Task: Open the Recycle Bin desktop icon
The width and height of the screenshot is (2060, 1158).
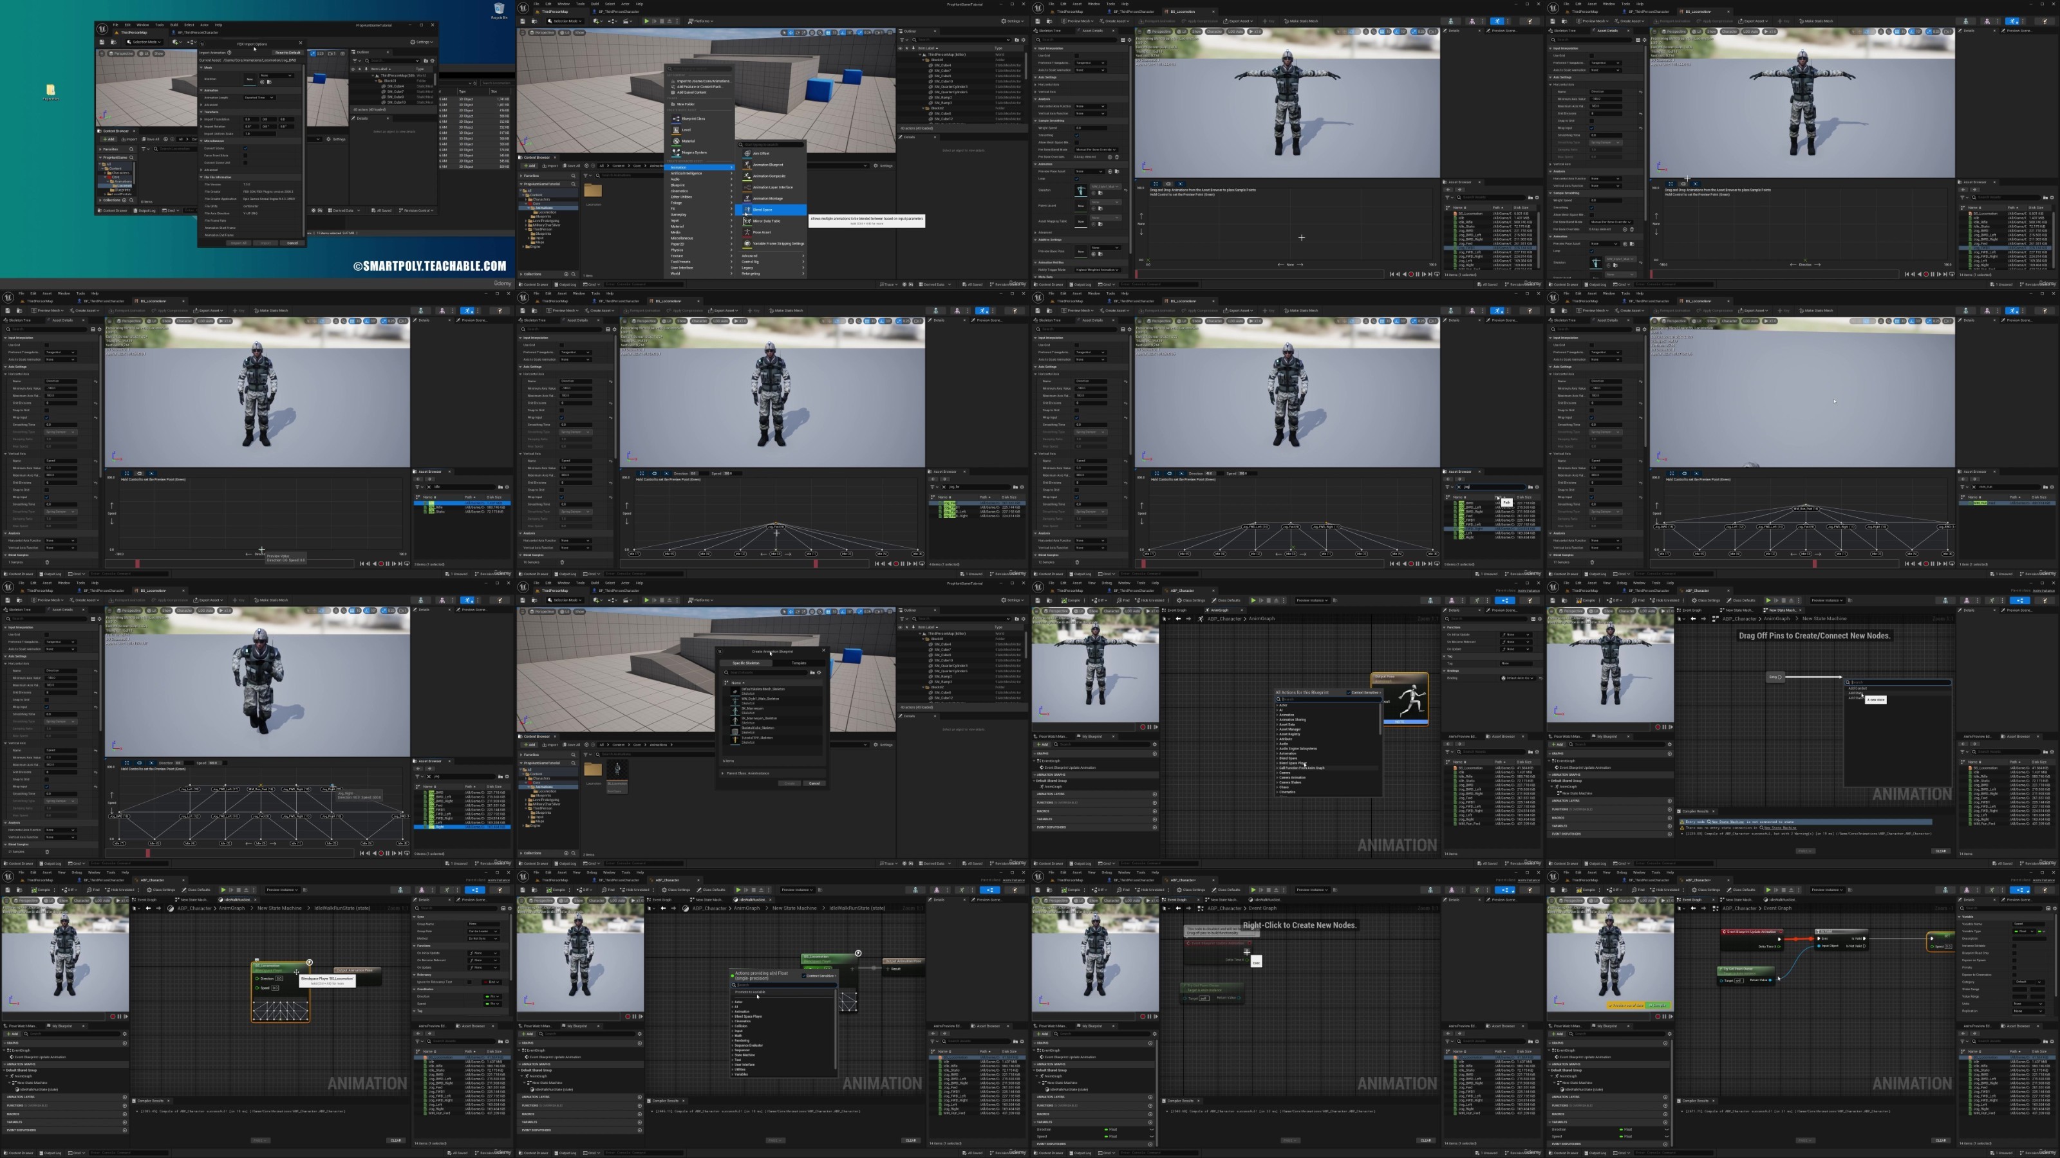Action: tap(499, 10)
